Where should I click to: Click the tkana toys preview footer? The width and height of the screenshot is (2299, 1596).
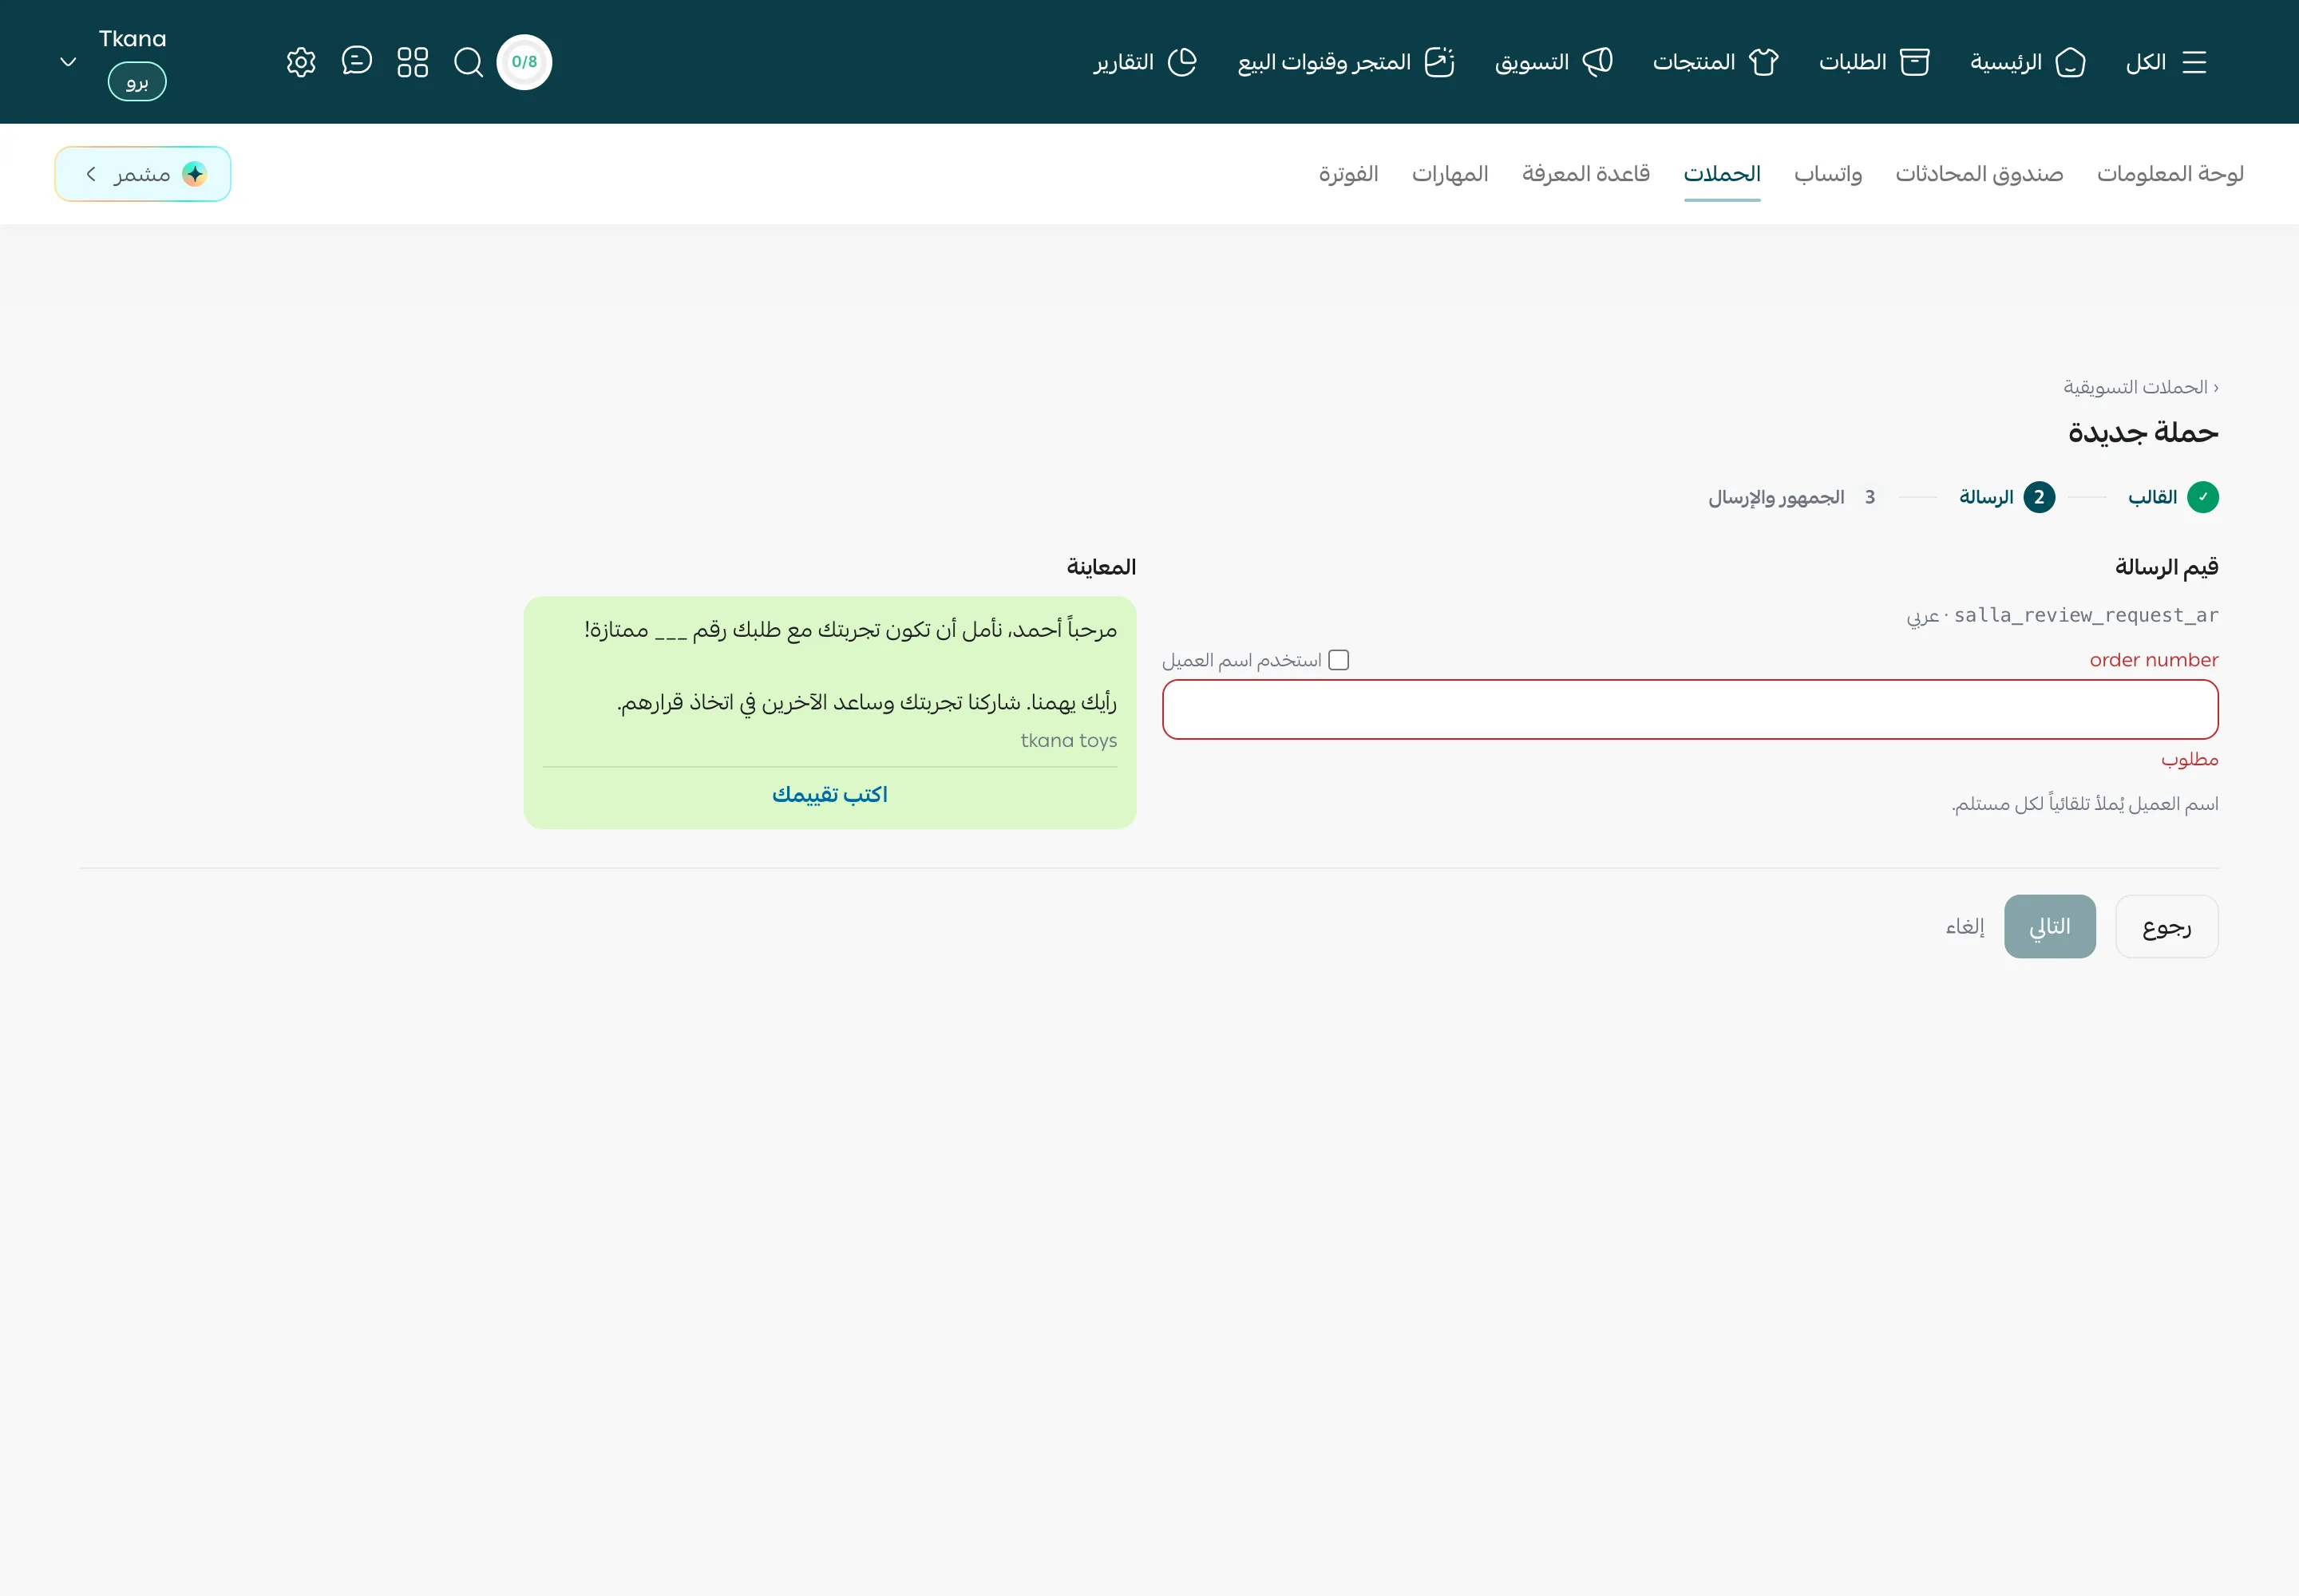click(x=1068, y=740)
